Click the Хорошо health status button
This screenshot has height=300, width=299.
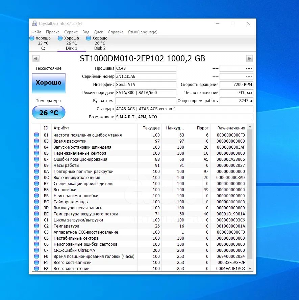click(49, 83)
